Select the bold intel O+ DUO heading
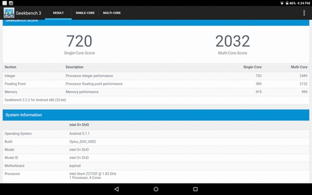Screen dimensions: 312x195 pos(79,125)
